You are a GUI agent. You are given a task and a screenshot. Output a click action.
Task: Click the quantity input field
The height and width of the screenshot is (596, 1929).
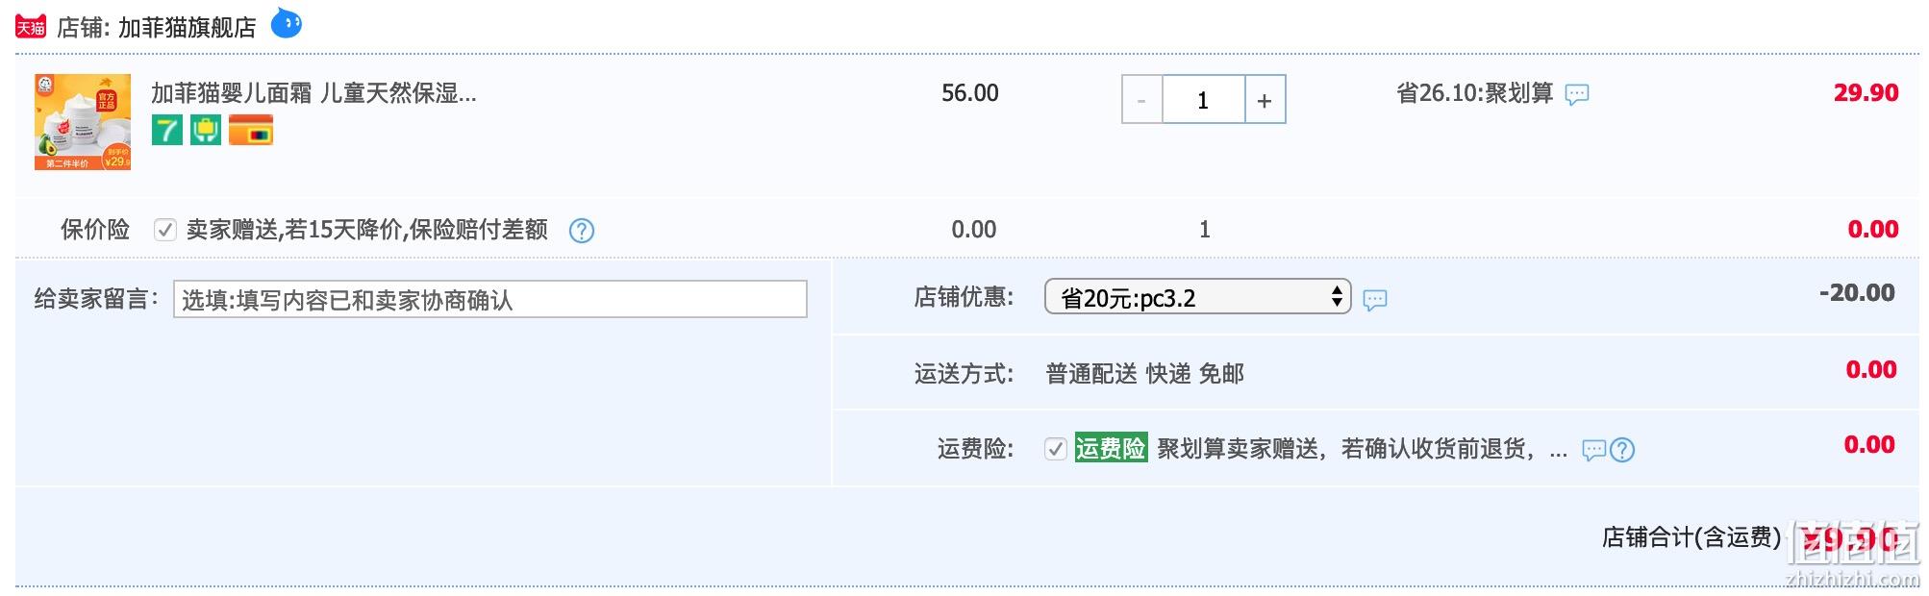pos(1203,100)
